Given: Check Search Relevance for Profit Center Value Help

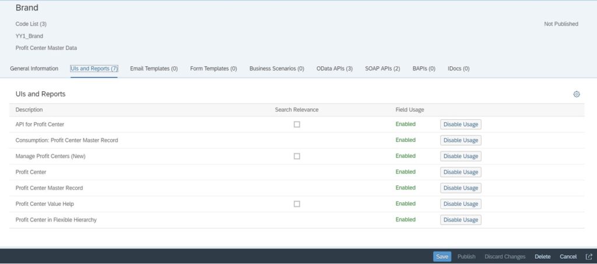Looking at the screenshot, I should (x=297, y=204).
